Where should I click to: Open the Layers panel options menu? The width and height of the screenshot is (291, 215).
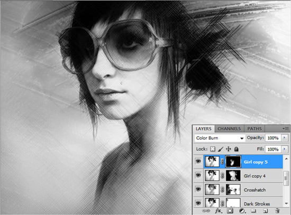tap(286, 128)
